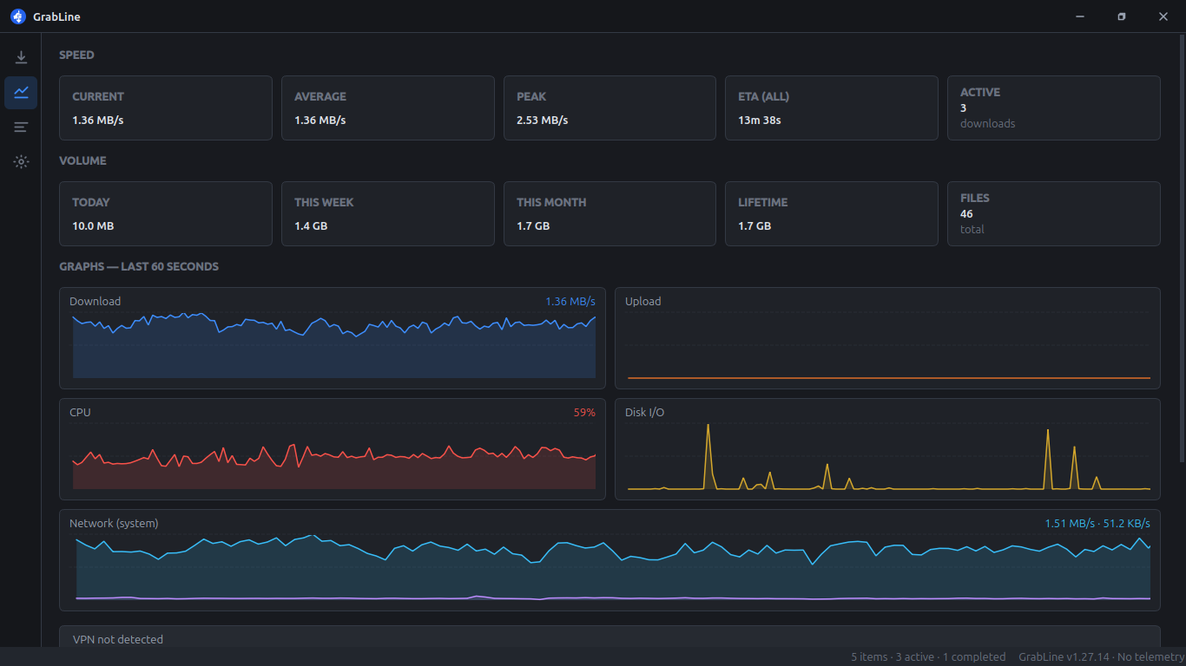Click the 1.51 MB/s · 51.2 KB/s network value
This screenshot has width=1186, height=666.
click(1097, 524)
